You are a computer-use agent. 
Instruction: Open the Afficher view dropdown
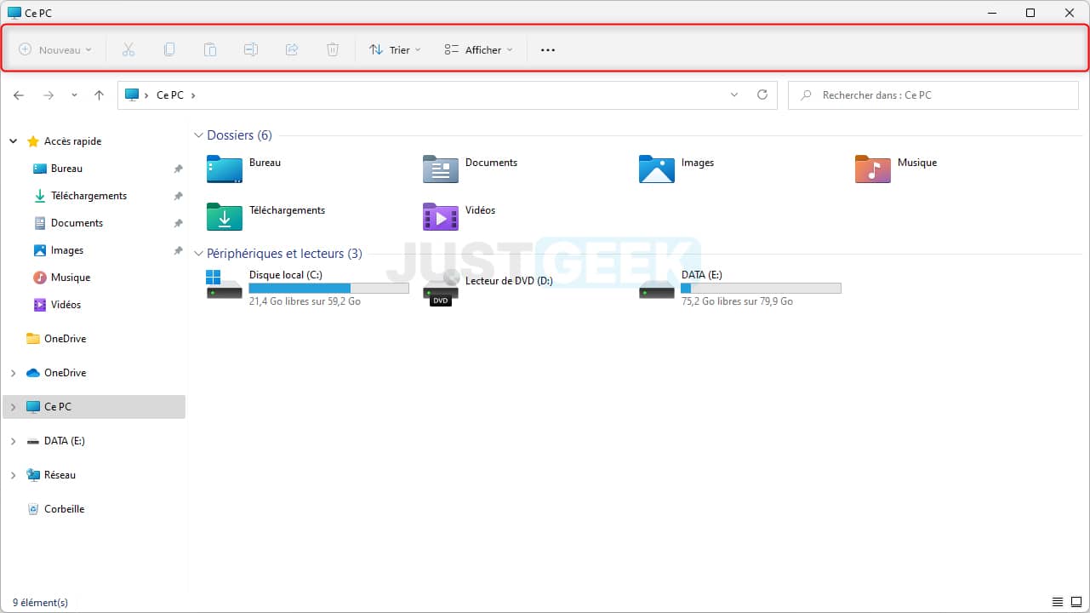point(479,50)
